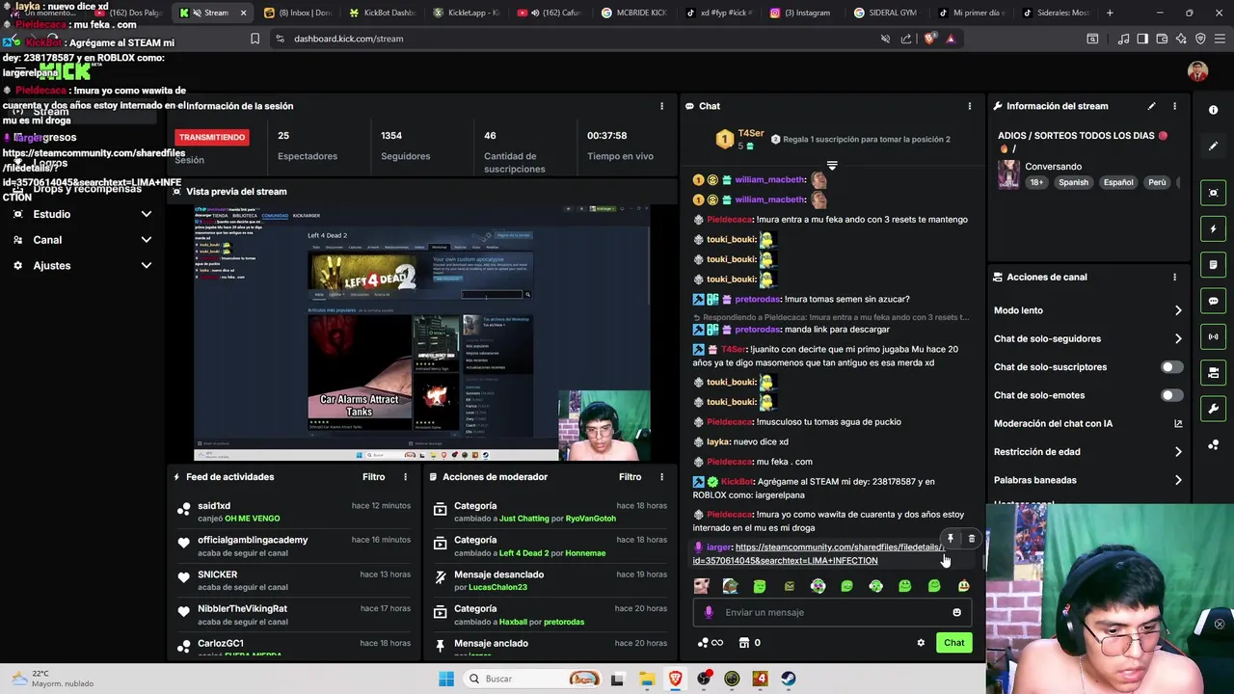Open the broadcast signal widget in right rail
The width and height of the screenshot is (1234, 694).
click(1213, 336)
